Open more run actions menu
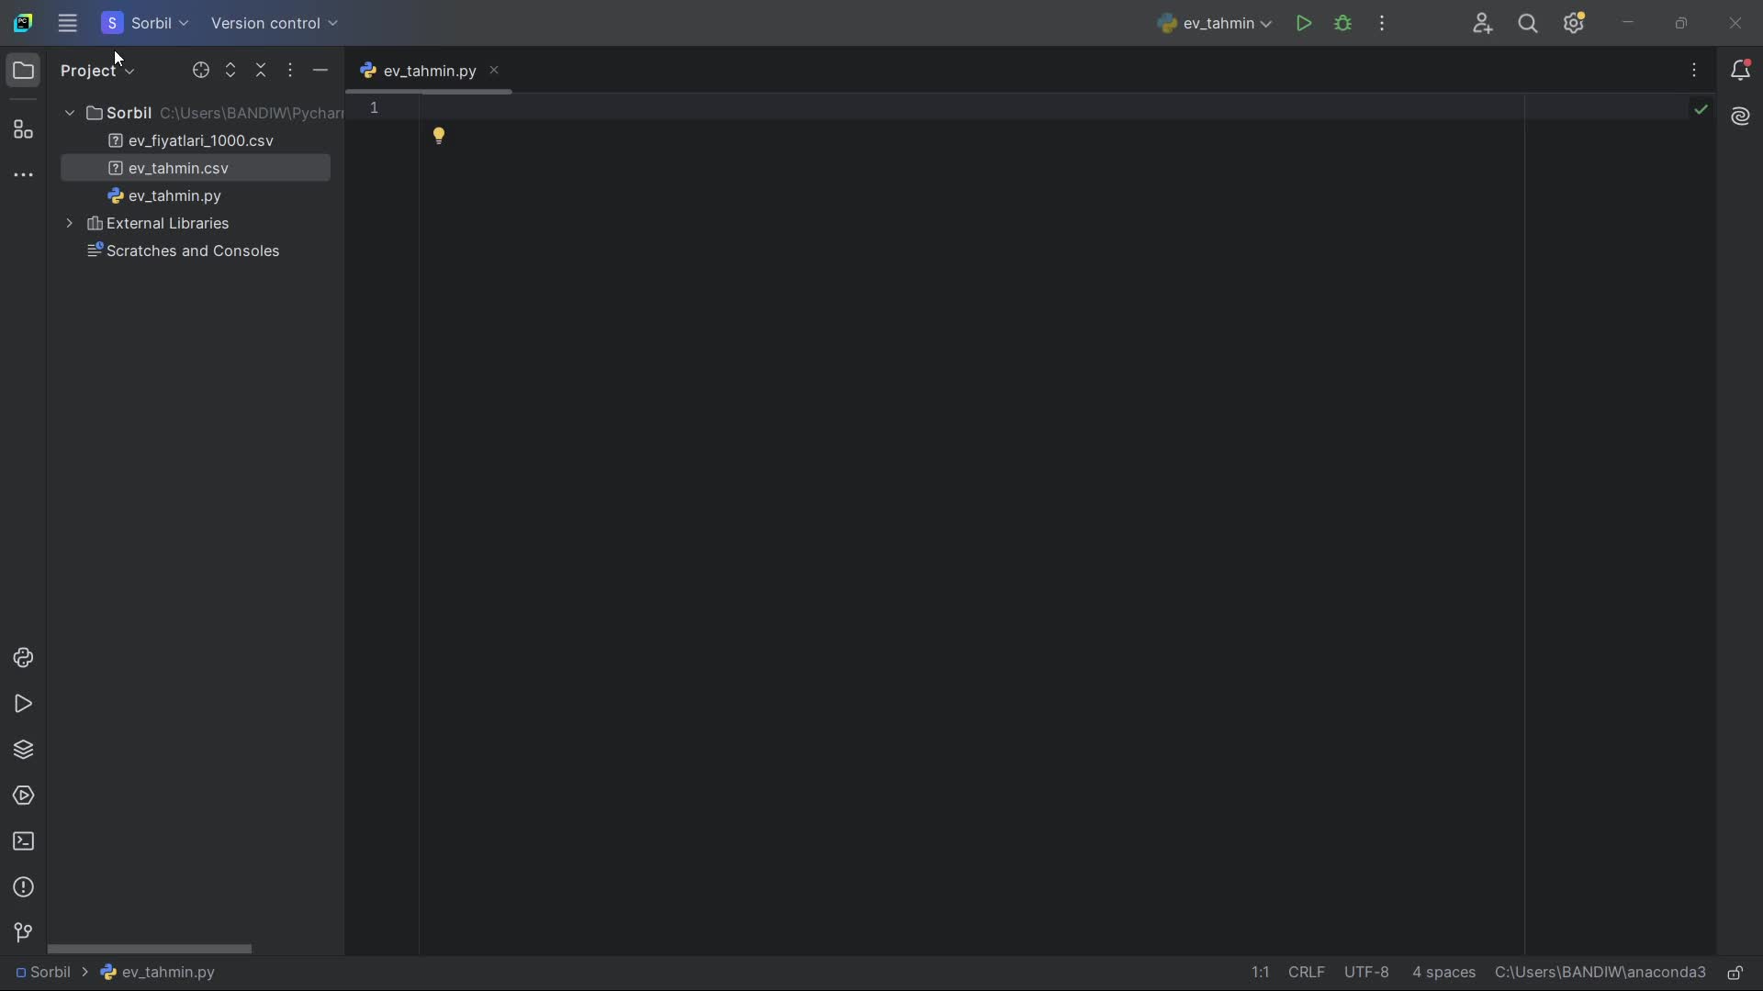The width and height of the screenshot is (1763, 991). click(1383, 24)
